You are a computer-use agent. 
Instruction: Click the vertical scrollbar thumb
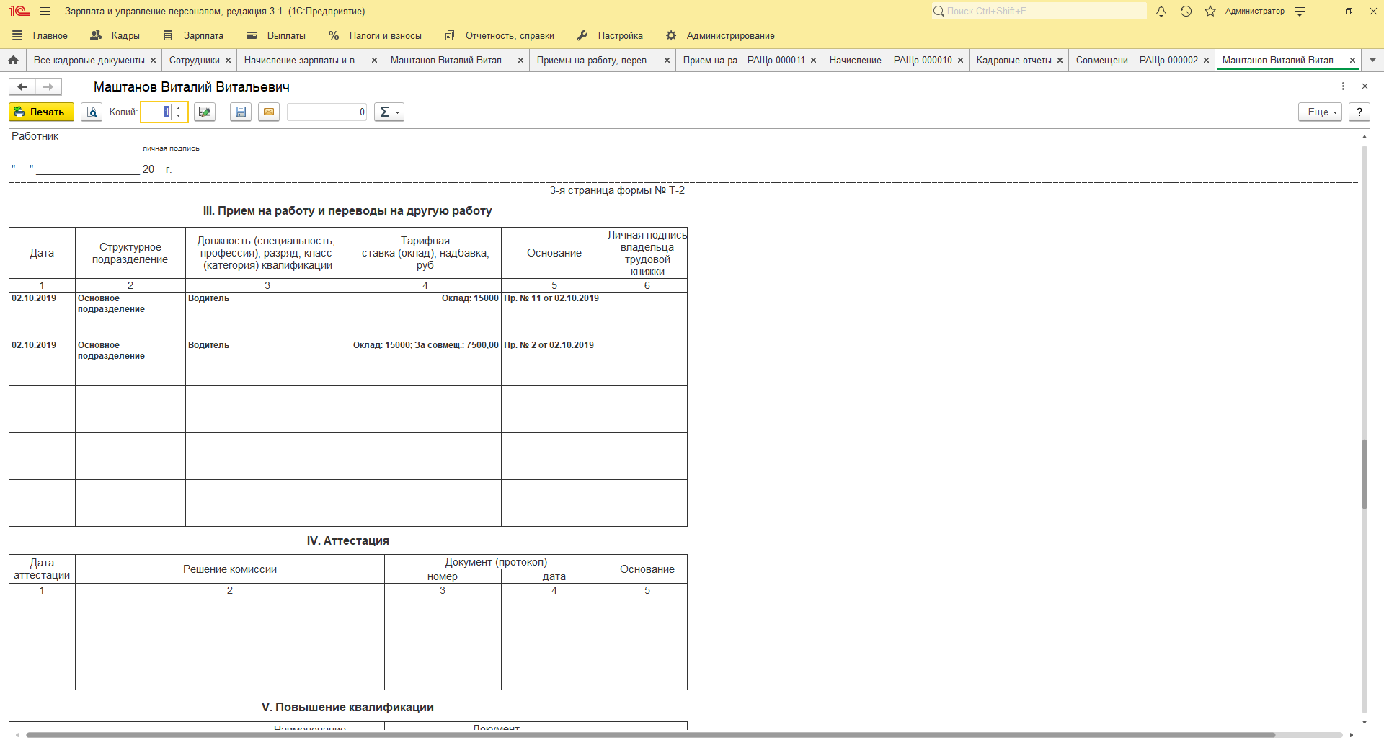pyautogui.click(x=1365, y=474)
